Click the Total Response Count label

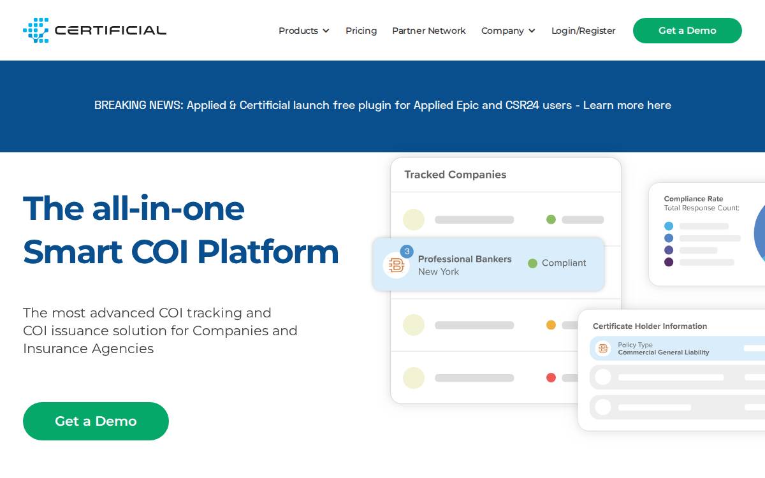[x=702, y=208]
